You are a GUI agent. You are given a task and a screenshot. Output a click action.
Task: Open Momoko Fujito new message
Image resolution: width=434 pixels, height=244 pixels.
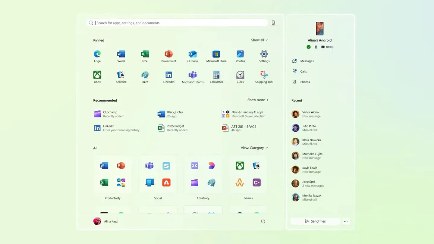[307, 156]
